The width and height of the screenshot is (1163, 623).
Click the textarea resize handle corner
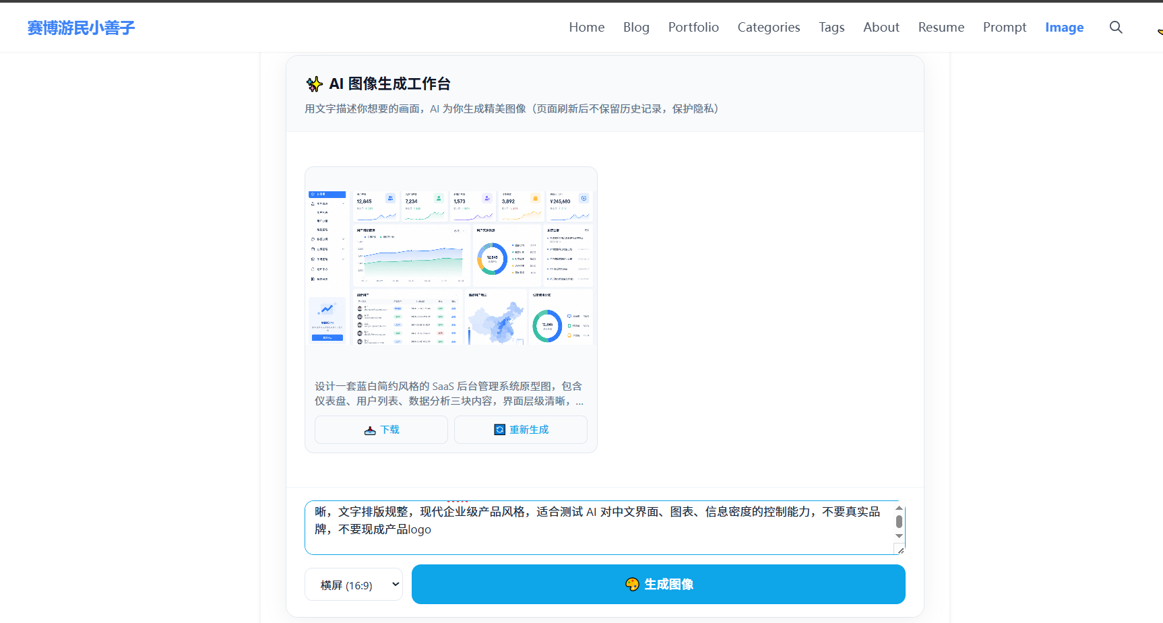900,550
